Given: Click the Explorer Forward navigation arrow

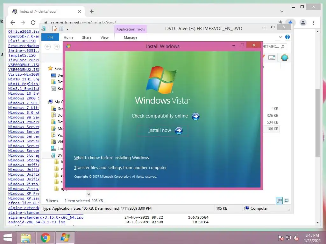Looking at the screenshot, I should pyautogui.click(x=57, y=47).
